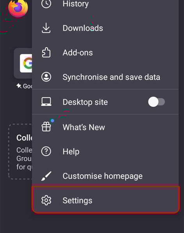184x233 pixels.
Task: Choose Customise homepage option
Action: 105,176
